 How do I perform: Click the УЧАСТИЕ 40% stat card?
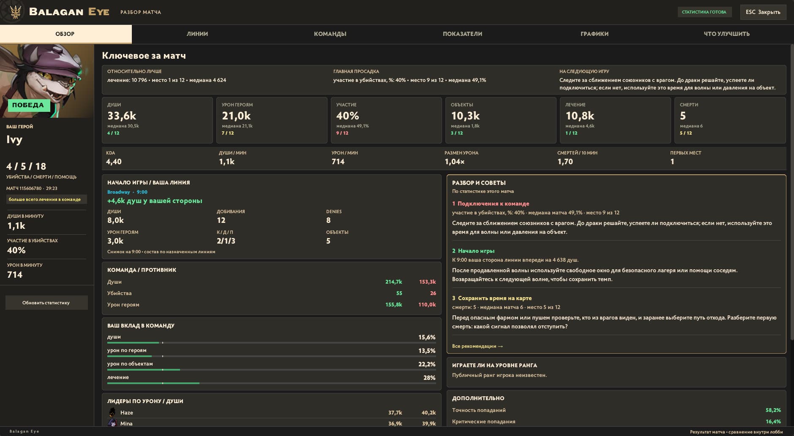[386, 120]
